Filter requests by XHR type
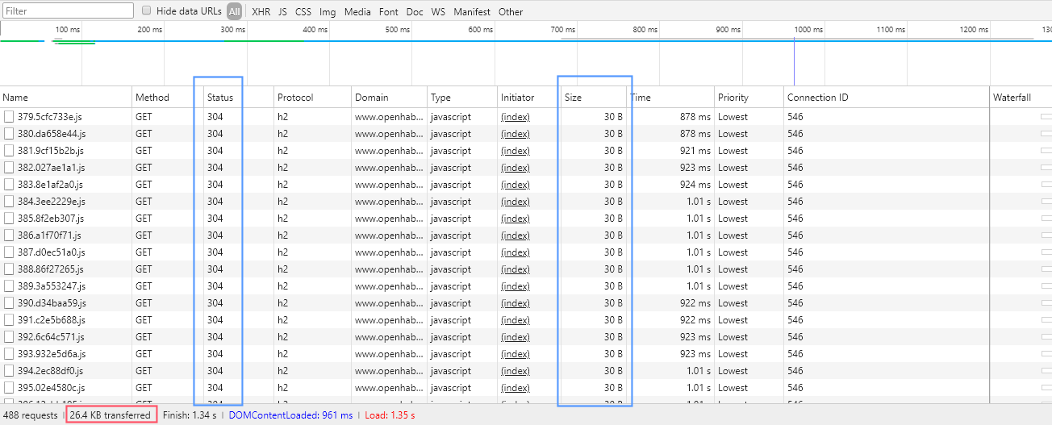This screenshot has height=425, width=1052. click(x=261, y=11)
